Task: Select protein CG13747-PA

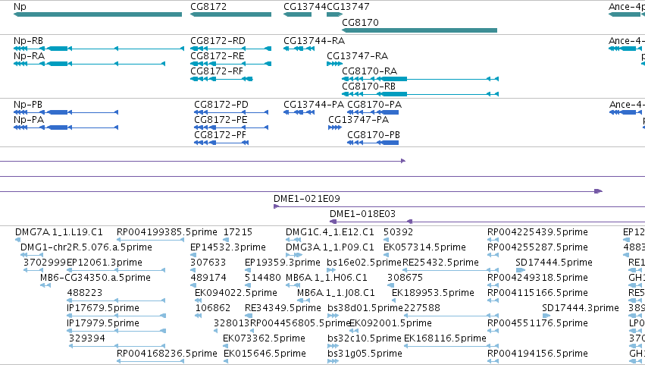Action: (x=335, y=127)
